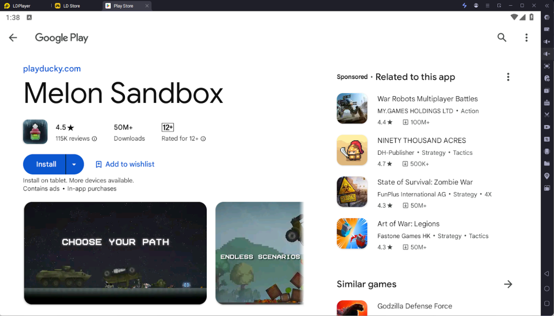This screenshot has height=316, width=554.
Task: Click the LDPlayer boost lightning icon
Action: (464, 5)
